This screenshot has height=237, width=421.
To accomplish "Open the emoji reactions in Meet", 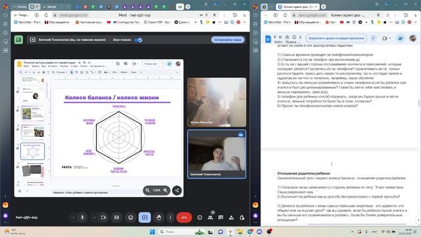I will point(130,217).
